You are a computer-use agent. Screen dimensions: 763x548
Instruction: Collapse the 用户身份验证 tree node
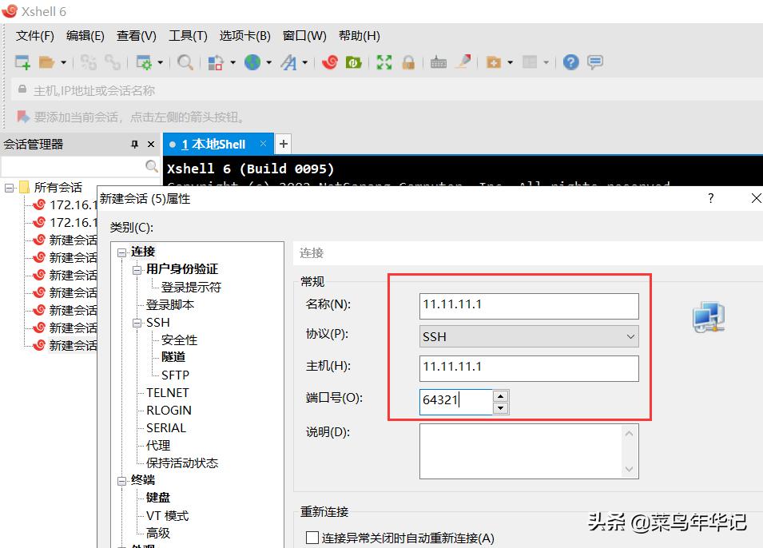coord(137,270)
